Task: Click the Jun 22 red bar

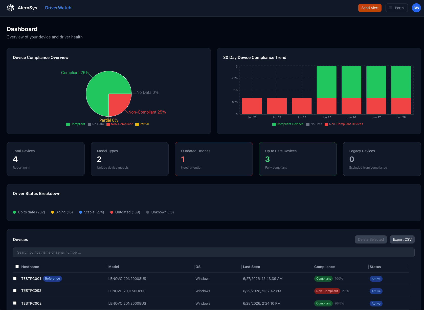Action: [x=252, y=106]
